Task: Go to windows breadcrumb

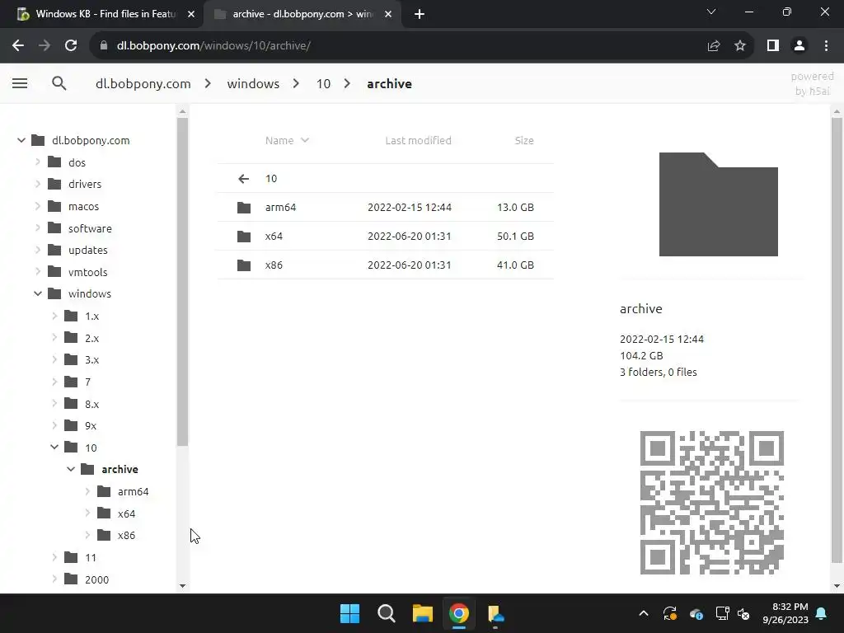Action: click(253, 83)
